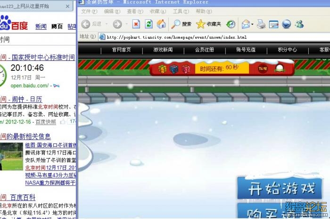Close the hao123 browser tab

[x=67, y=6]
